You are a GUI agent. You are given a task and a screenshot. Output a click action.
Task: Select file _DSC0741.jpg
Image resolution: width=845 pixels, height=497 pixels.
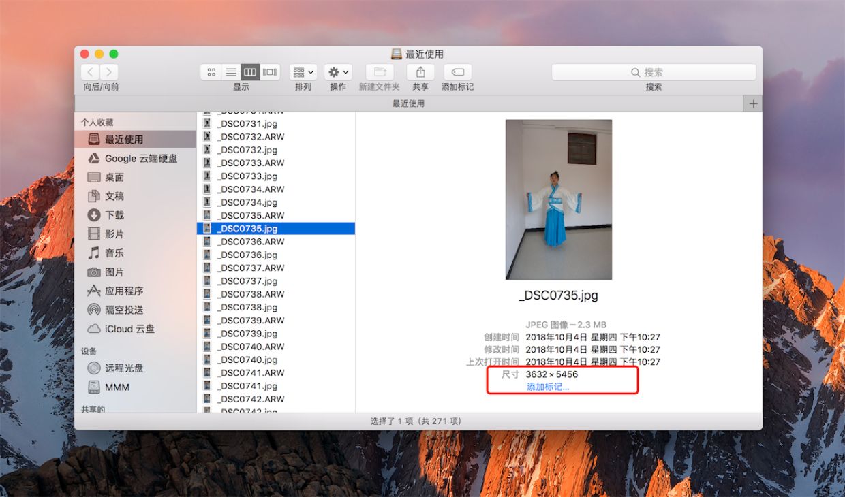click(276, 386)
